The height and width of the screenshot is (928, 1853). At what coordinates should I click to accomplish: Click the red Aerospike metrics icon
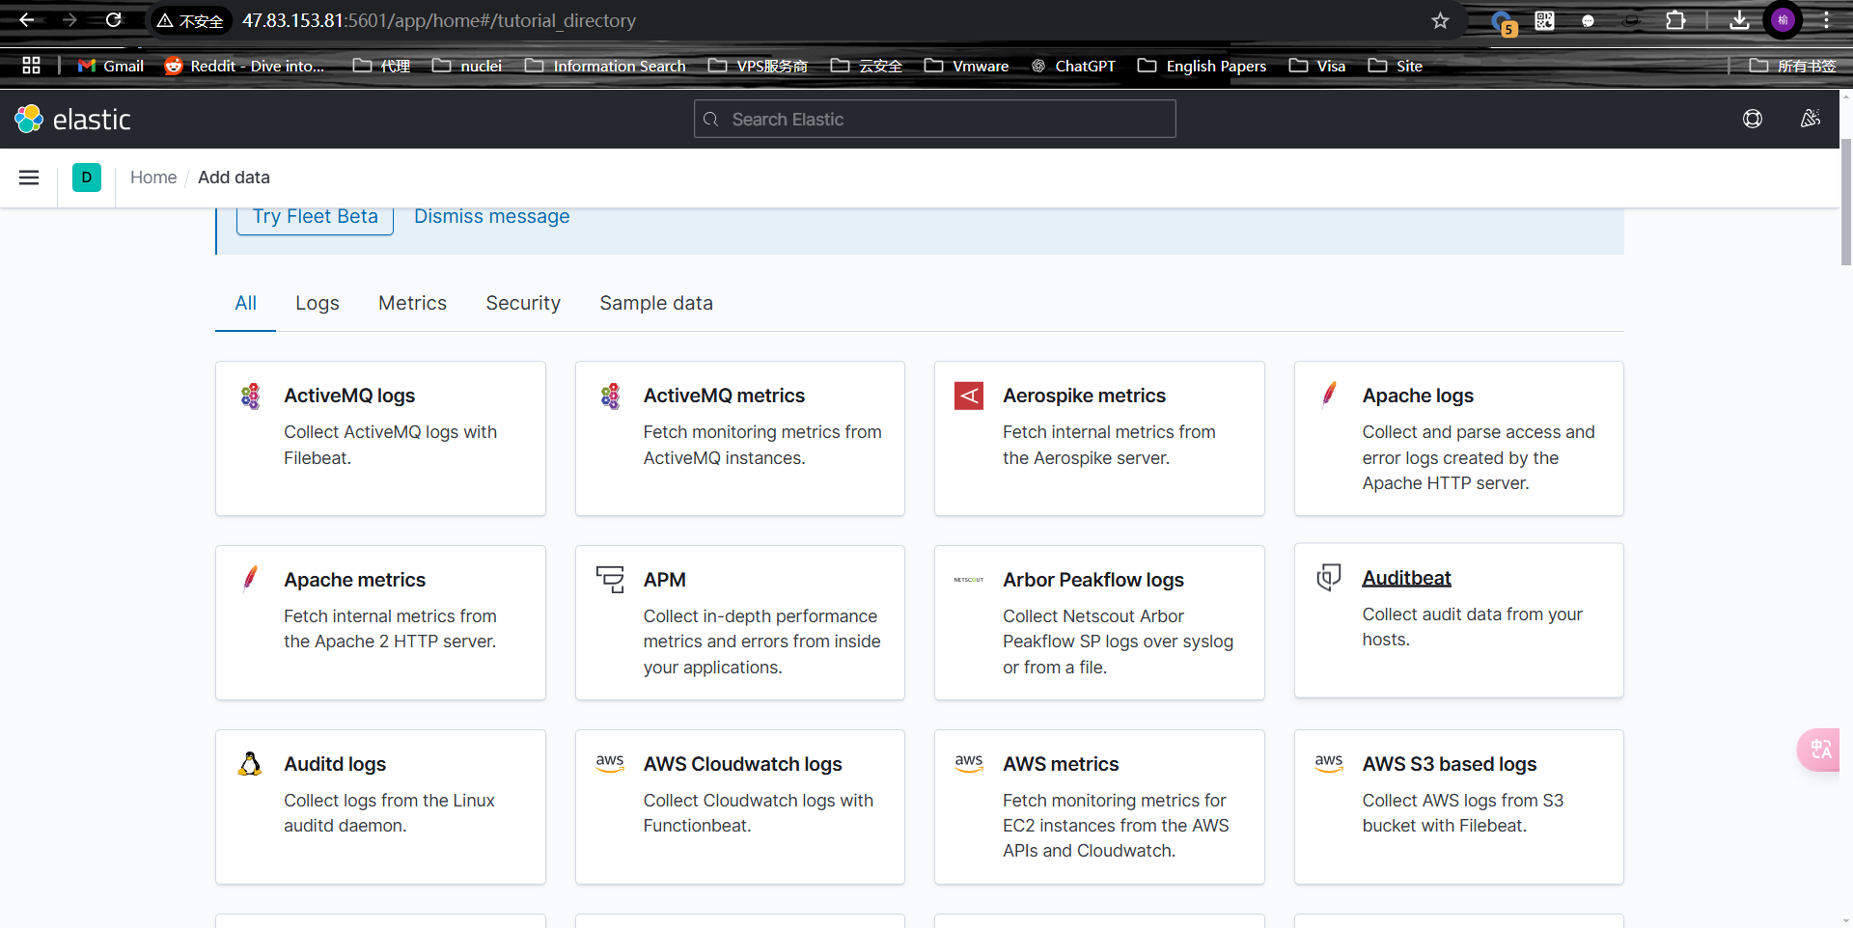[969, 396]
